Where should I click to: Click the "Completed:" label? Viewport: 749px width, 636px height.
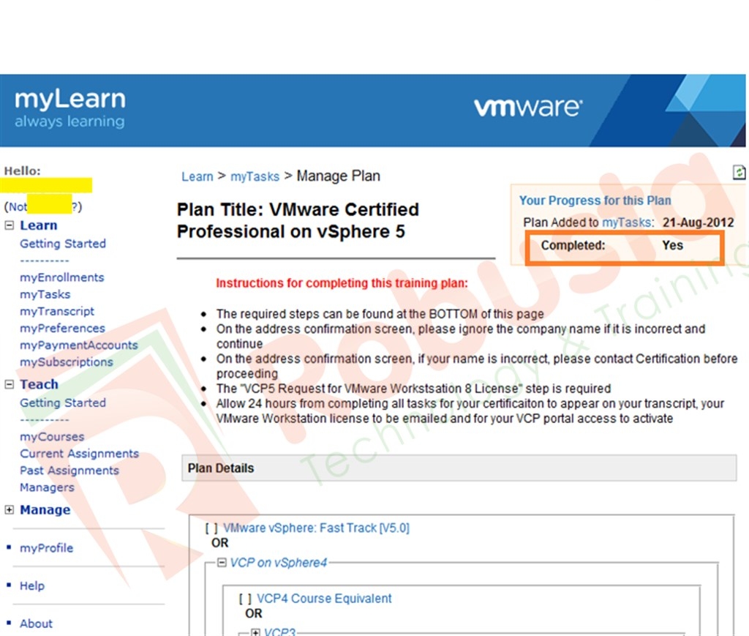(x=573, y=245)
